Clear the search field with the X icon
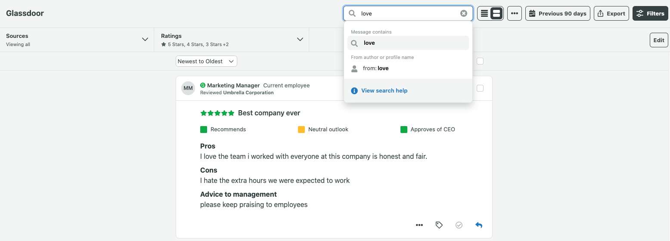 [464, 13]
